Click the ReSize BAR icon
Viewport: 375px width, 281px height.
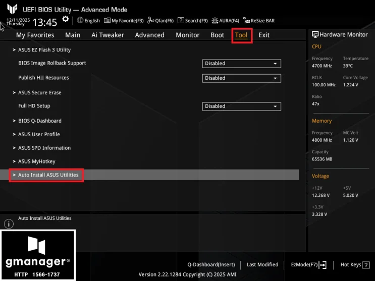(x=246, y=20)
